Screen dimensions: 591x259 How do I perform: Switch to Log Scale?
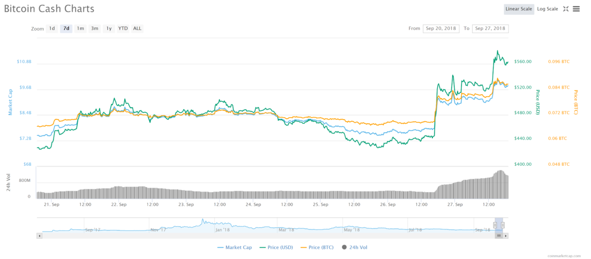coord(547,9)
